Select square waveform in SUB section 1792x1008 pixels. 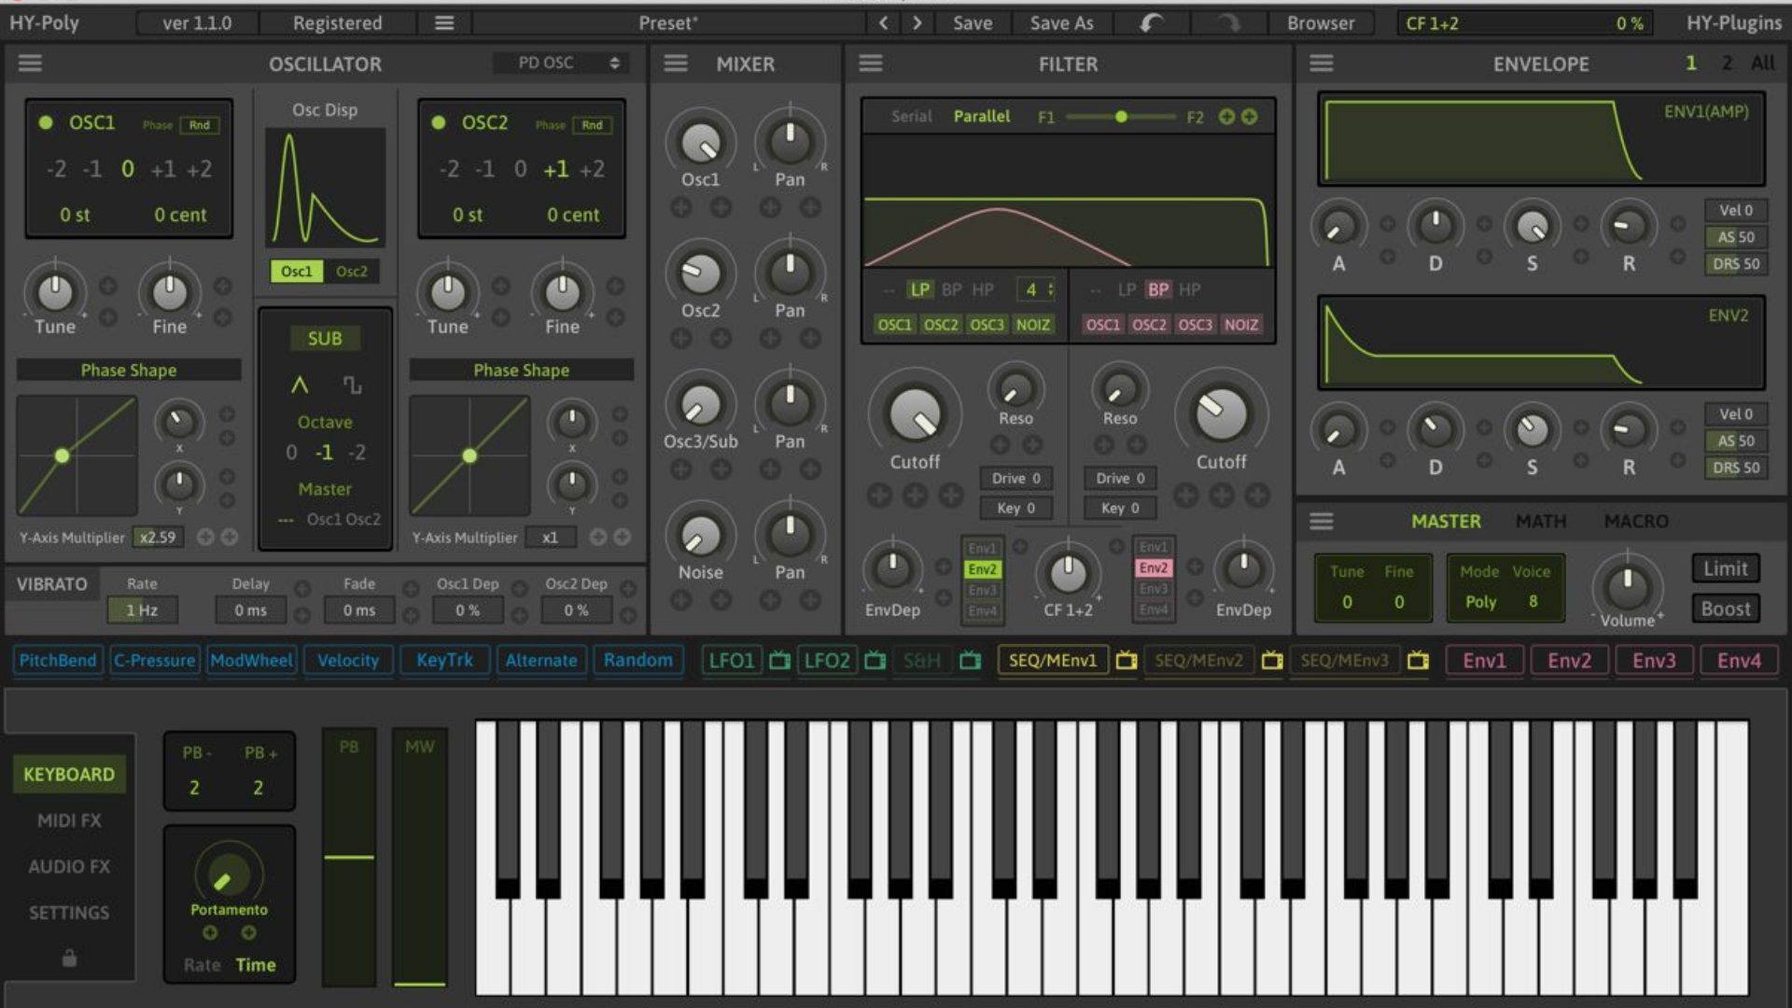pos(352,385)
